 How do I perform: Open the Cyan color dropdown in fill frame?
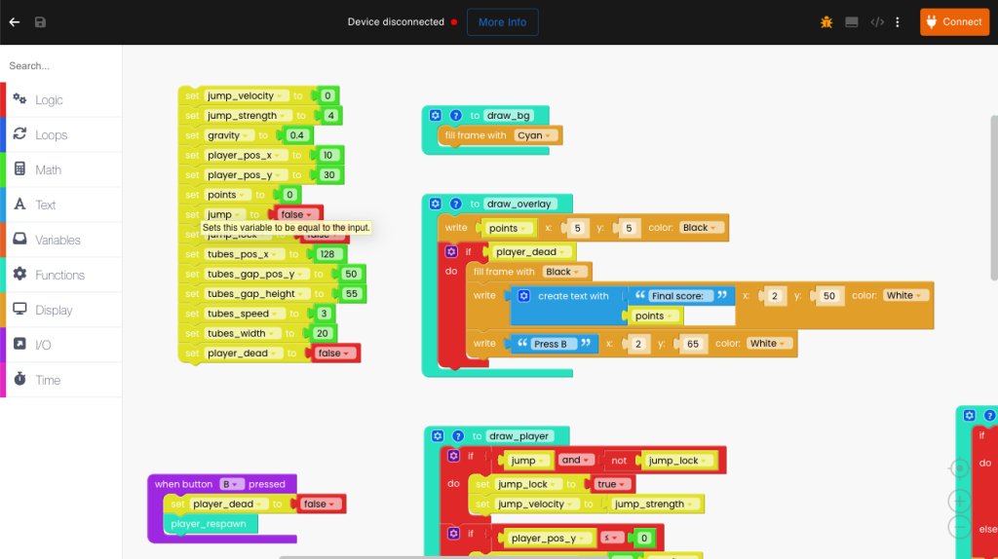click(x=535, y=135)
